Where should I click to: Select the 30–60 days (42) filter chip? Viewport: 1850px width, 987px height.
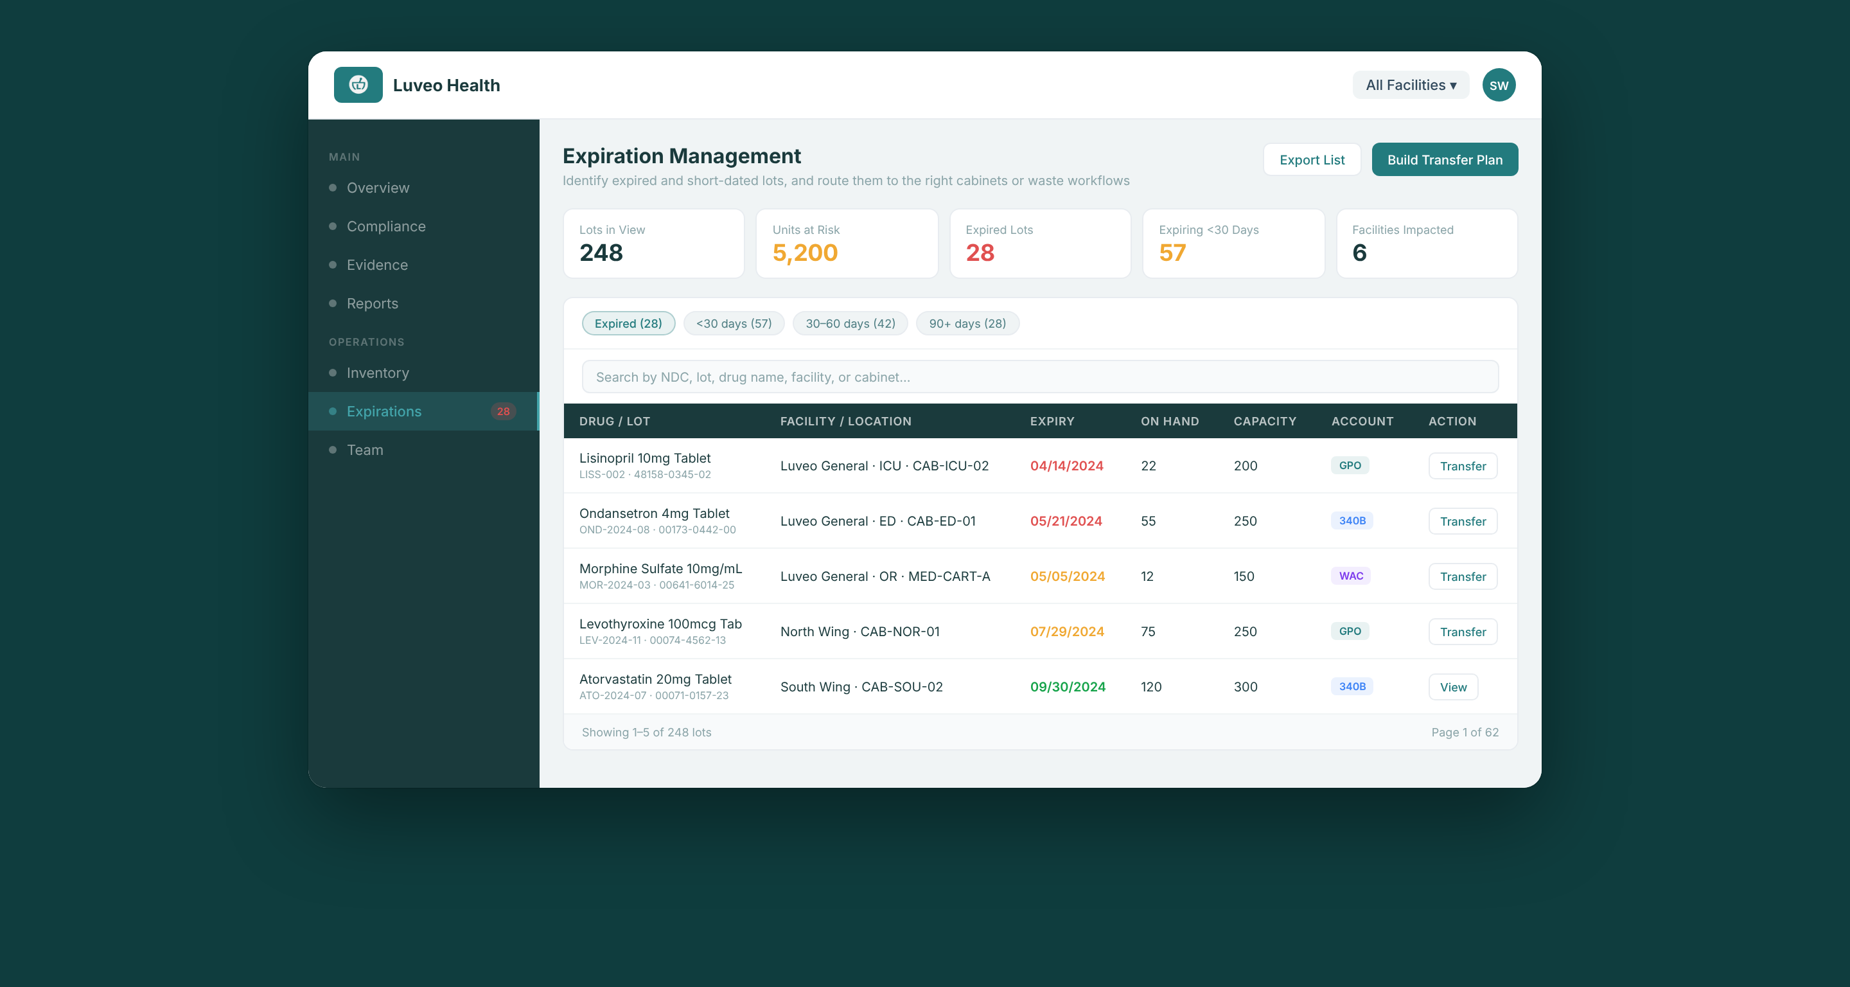coord(850,323)
